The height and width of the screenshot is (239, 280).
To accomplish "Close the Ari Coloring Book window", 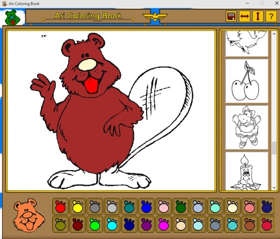I will (277, 3).
